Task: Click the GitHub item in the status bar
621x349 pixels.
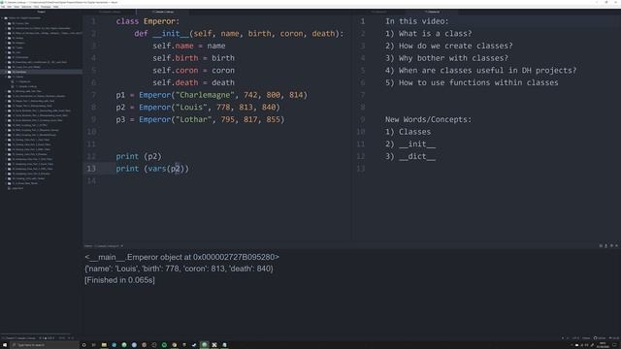Action: pos(600,338)
